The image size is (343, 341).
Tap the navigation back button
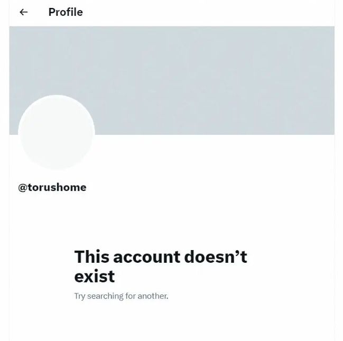point(24,12)
